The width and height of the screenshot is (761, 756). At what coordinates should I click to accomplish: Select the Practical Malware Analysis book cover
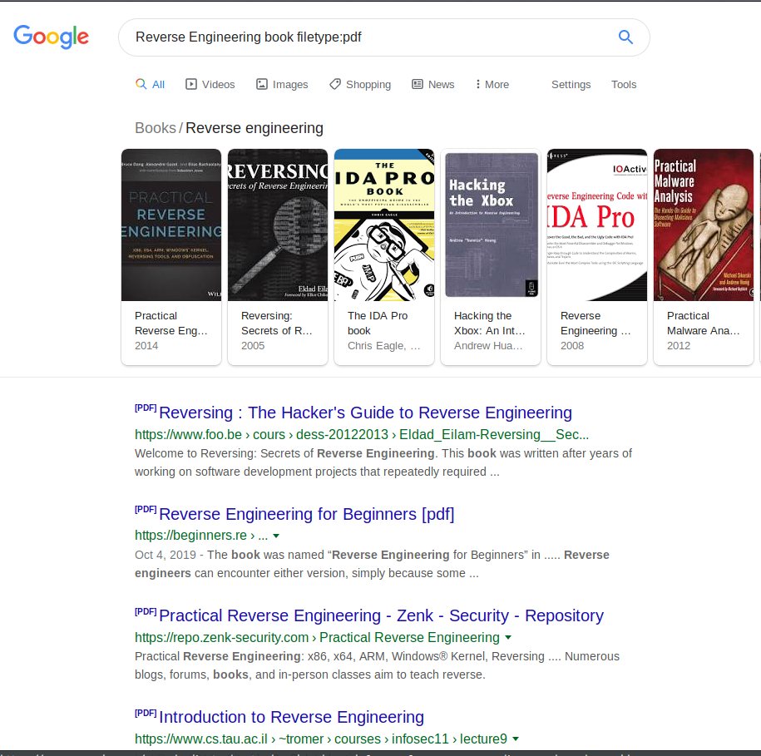tap(704, 225)
